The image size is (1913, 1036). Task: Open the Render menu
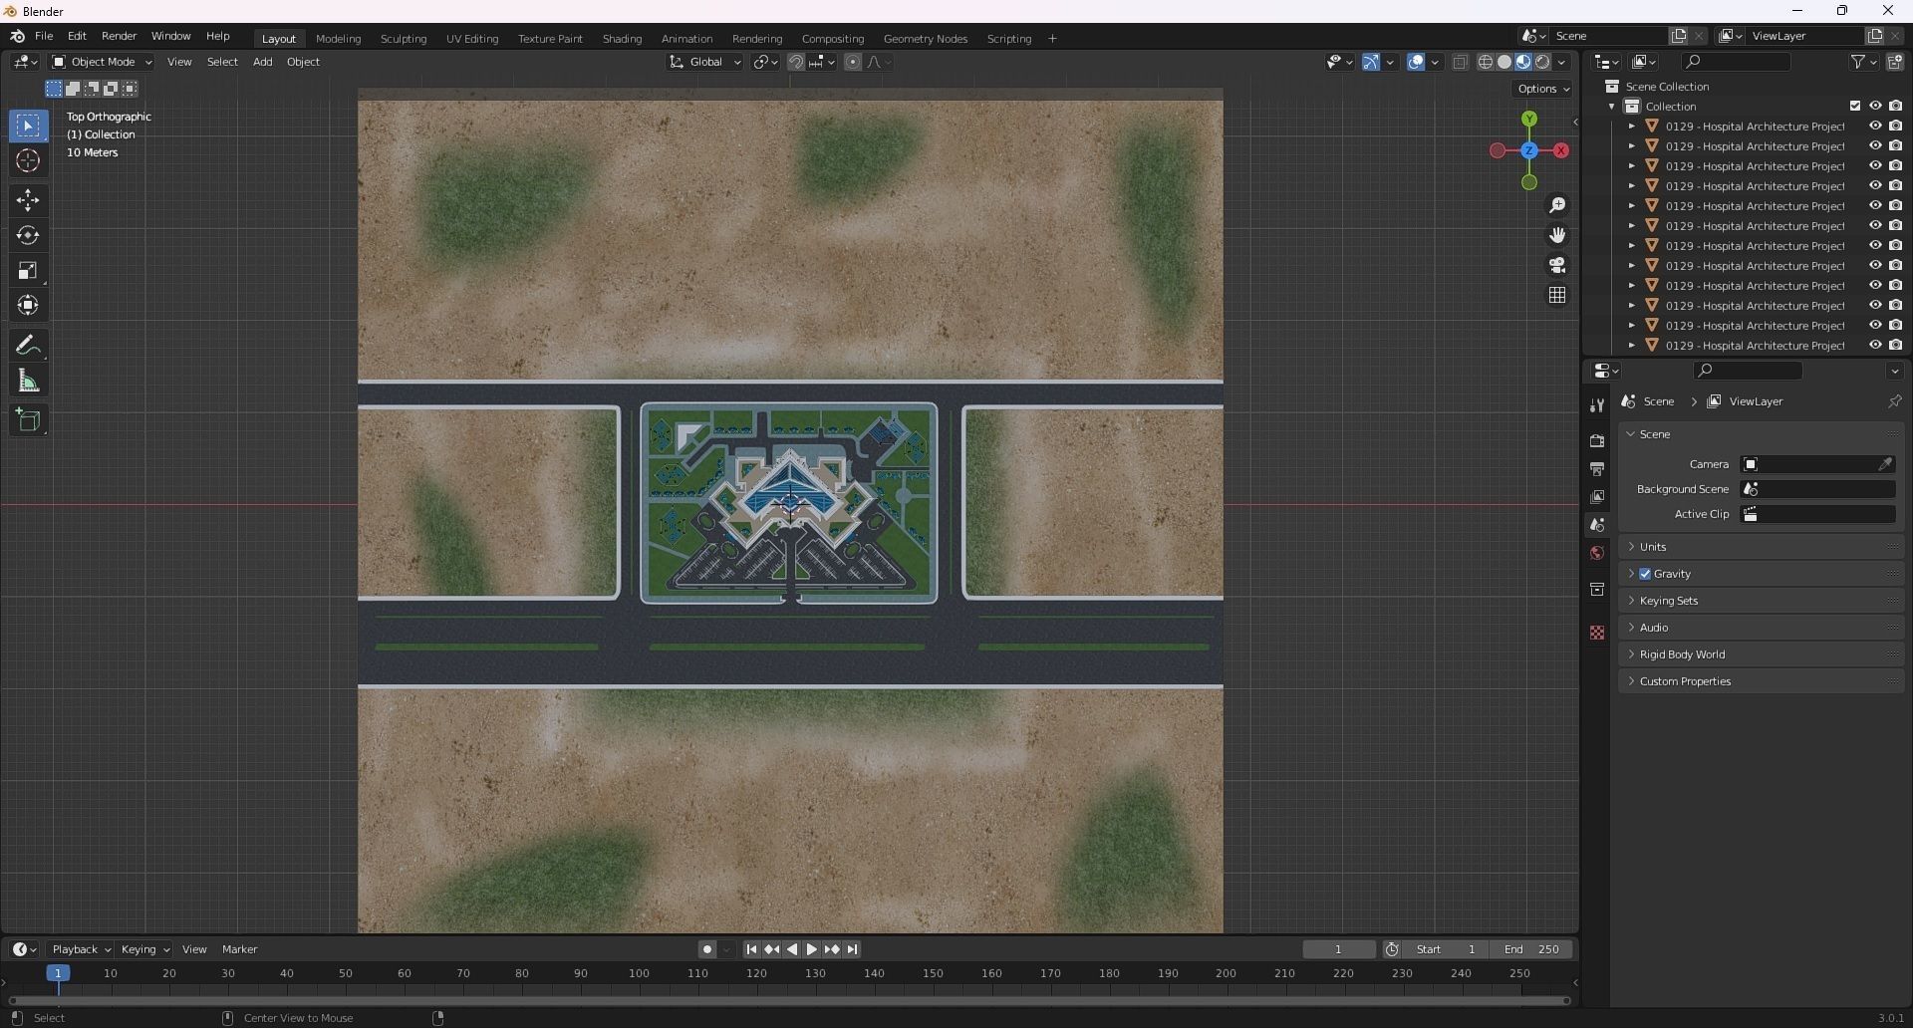pos(119,36)
